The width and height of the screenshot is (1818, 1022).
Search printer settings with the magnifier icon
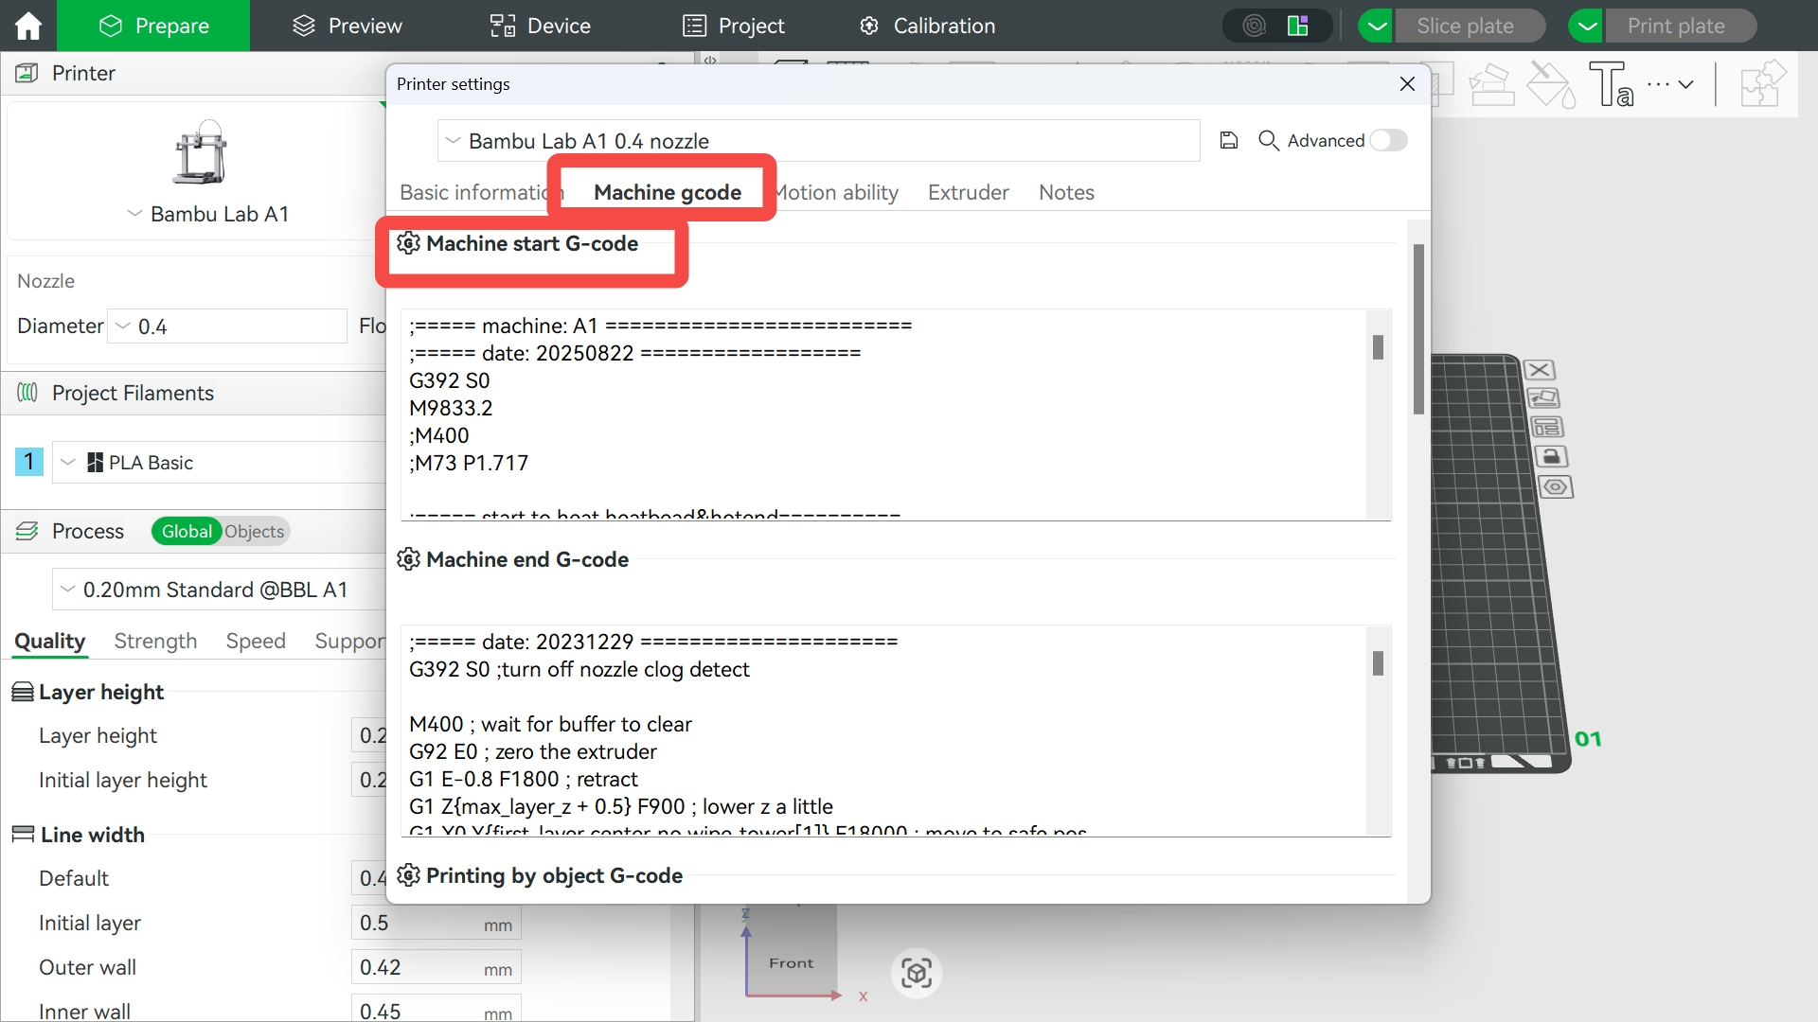(x=1269, y=140)
